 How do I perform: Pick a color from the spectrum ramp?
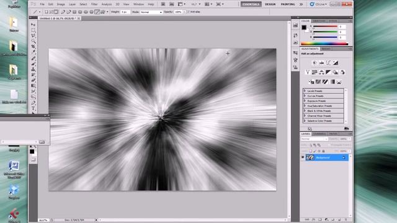tap(324, 43)
